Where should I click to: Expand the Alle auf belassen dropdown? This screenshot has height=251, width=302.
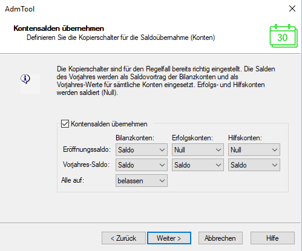142,181
